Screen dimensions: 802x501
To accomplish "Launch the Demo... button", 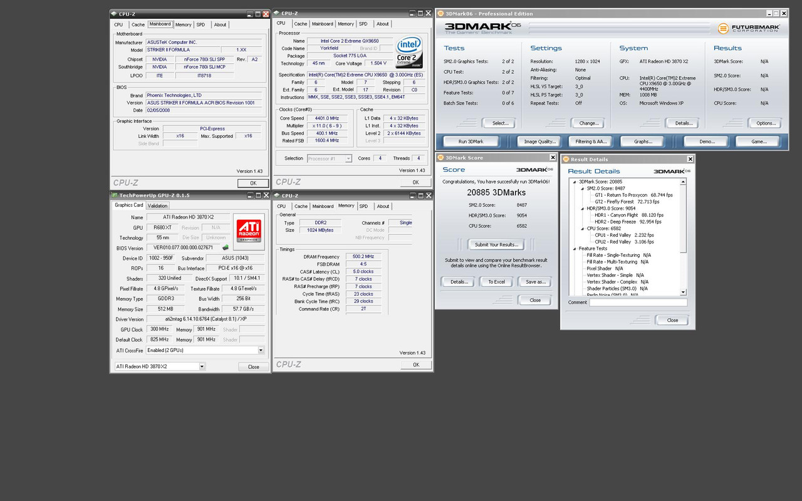I will click(707, 142).
